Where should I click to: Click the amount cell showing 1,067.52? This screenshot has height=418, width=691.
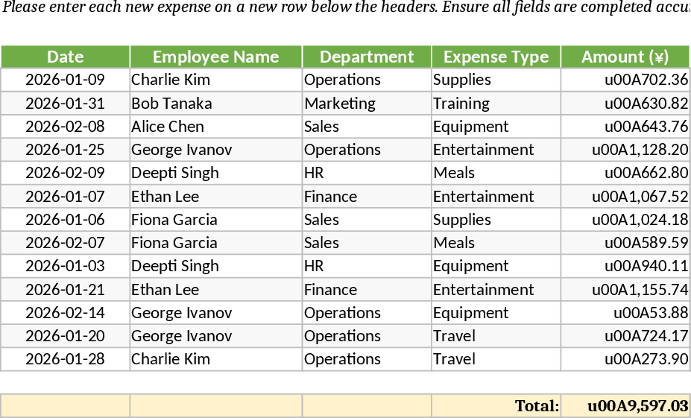click(625, 197)
